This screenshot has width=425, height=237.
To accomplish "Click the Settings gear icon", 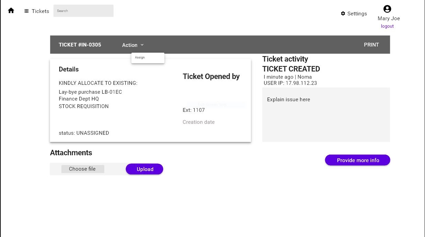I will coord(343,14).
